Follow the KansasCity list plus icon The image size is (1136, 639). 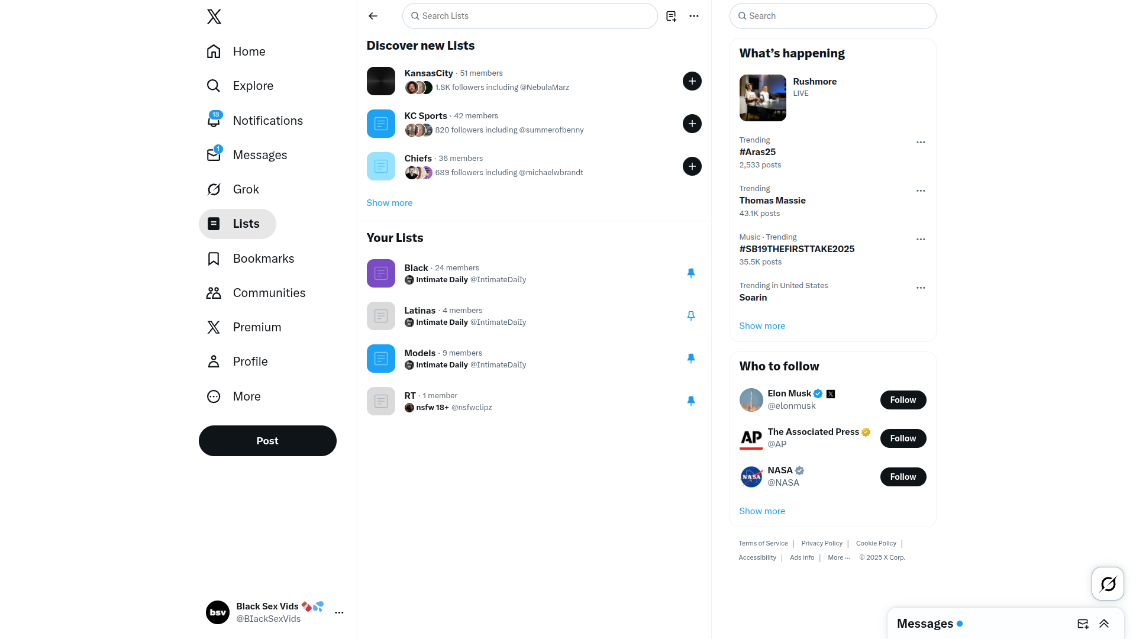pyautogui.click(x=692, y=81)
